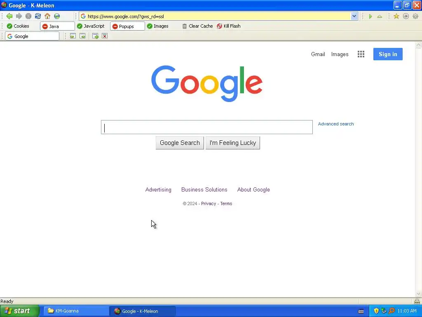
Task: Open Preferences via the gear icon
Action: coord(415,17)
